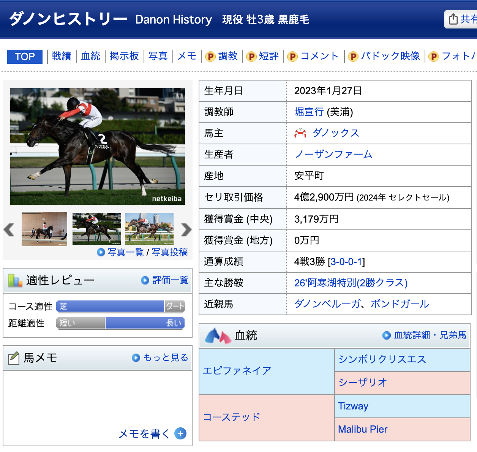
Task: Open relative ボンドガール link
Action: coord(400,304)
